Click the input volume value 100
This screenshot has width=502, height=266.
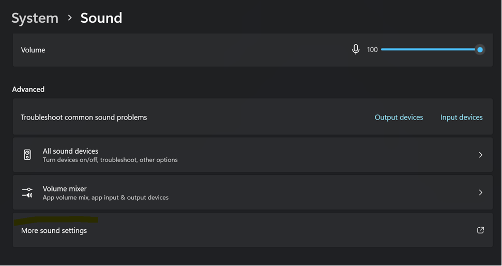point(372,50)
